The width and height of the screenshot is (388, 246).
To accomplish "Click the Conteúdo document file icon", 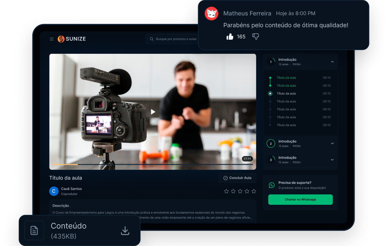I will tap(34, 231).
